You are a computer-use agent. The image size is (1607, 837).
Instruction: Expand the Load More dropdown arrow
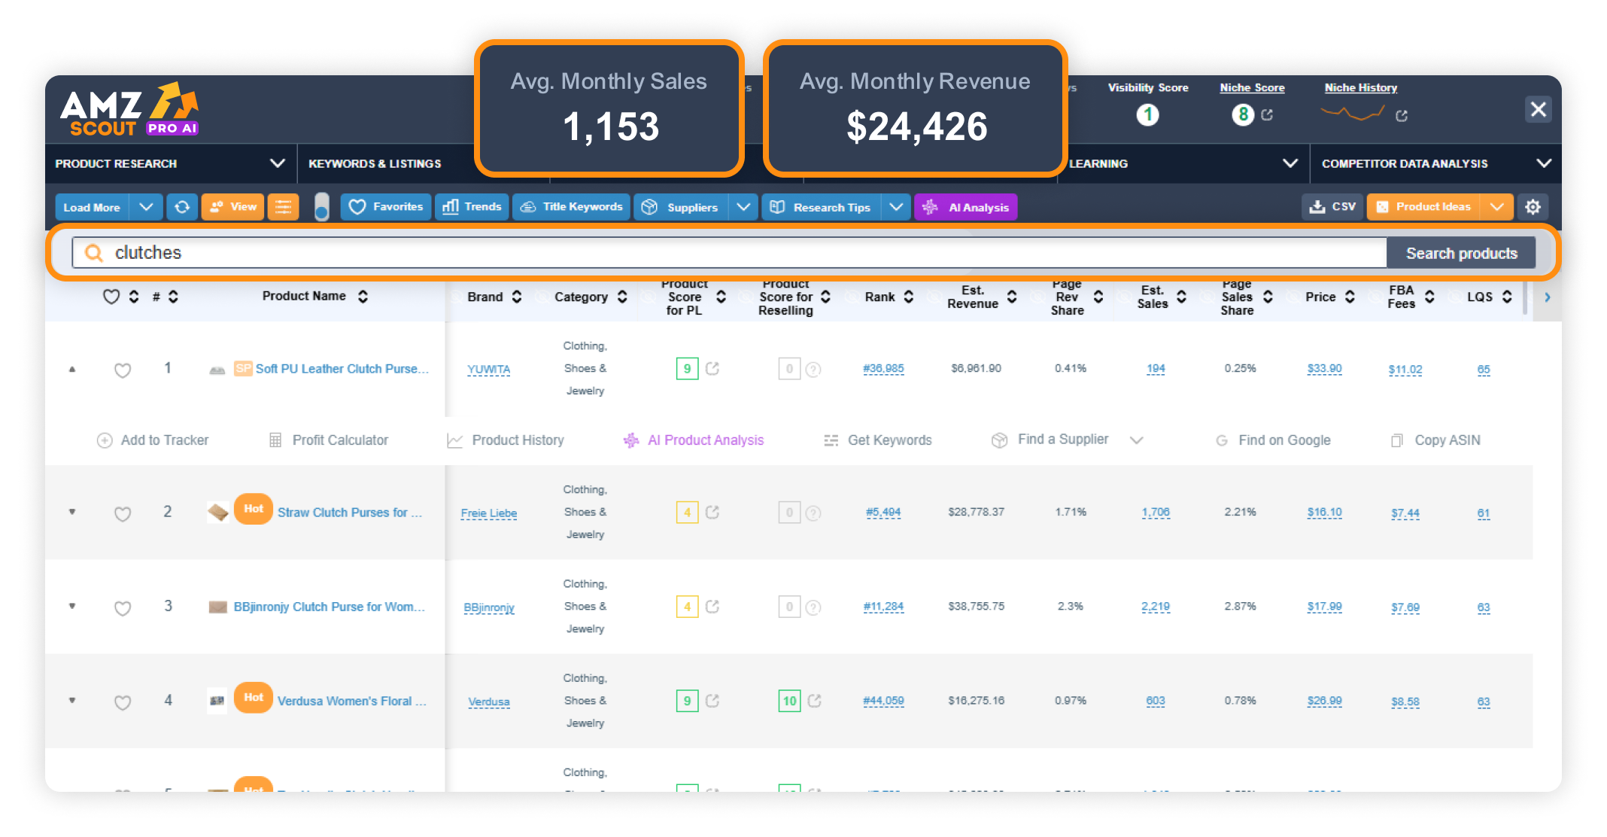pos(146,207)
